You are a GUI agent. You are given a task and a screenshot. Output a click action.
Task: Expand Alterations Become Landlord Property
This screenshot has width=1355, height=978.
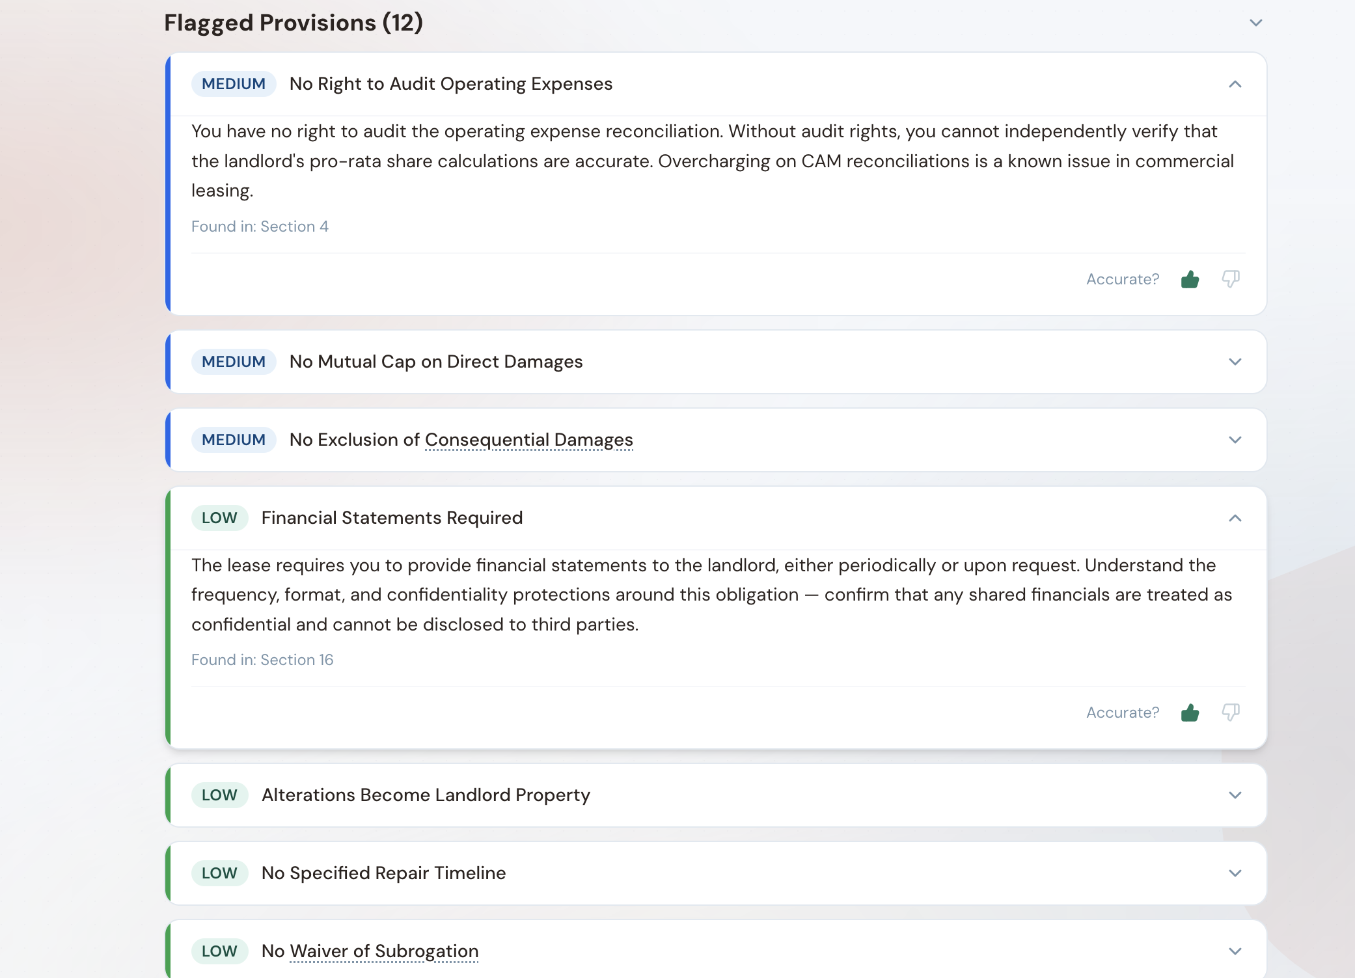point(1235,795)
